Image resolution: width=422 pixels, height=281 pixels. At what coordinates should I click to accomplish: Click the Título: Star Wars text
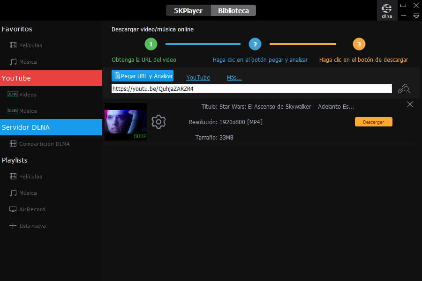coord(278,106)
